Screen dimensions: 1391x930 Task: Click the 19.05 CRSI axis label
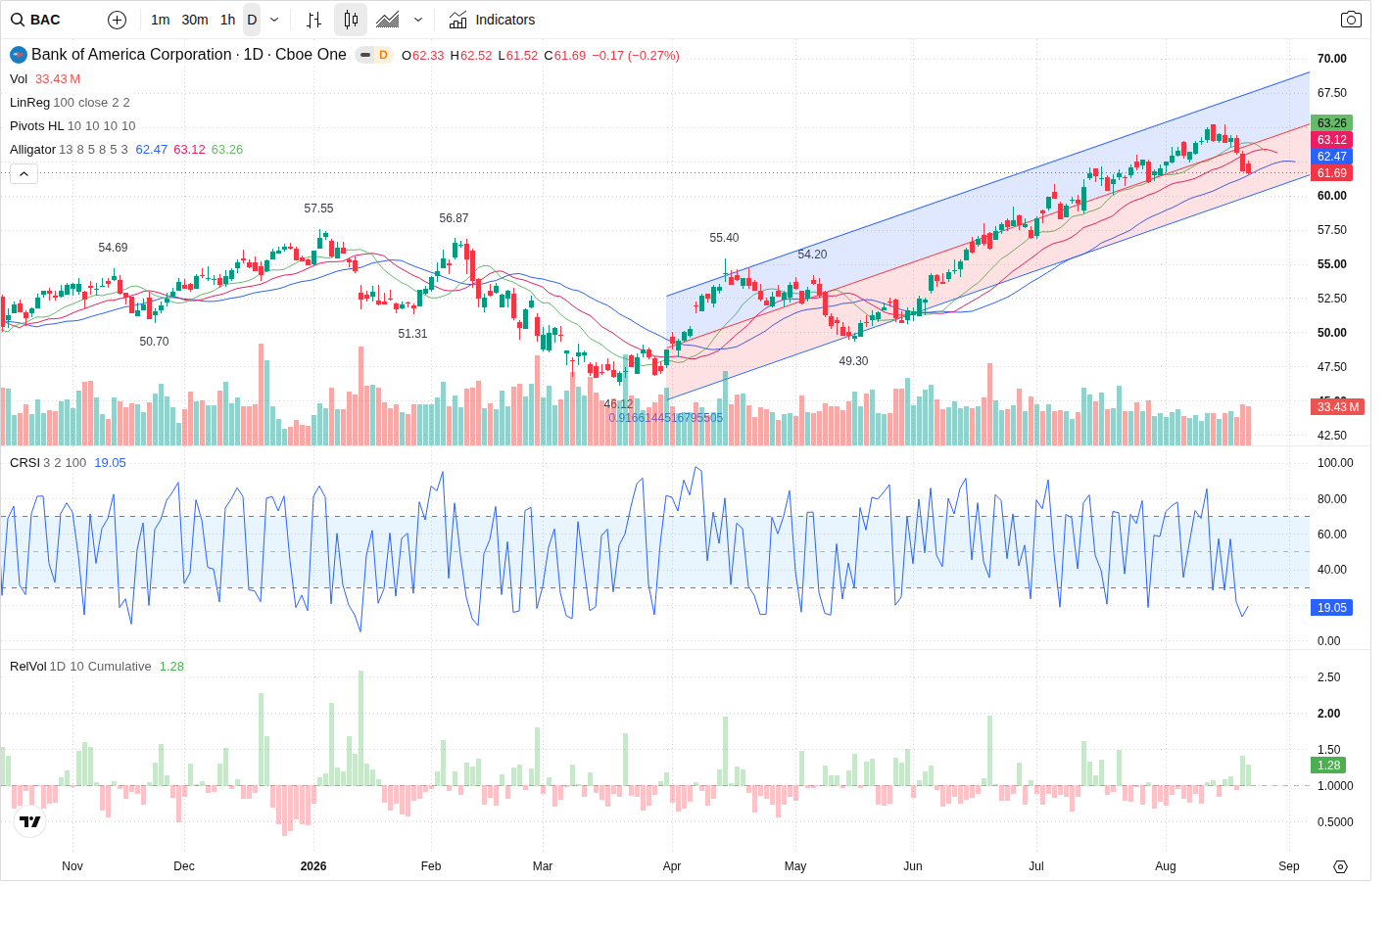pyautogui.click(x=1332, y=608)
